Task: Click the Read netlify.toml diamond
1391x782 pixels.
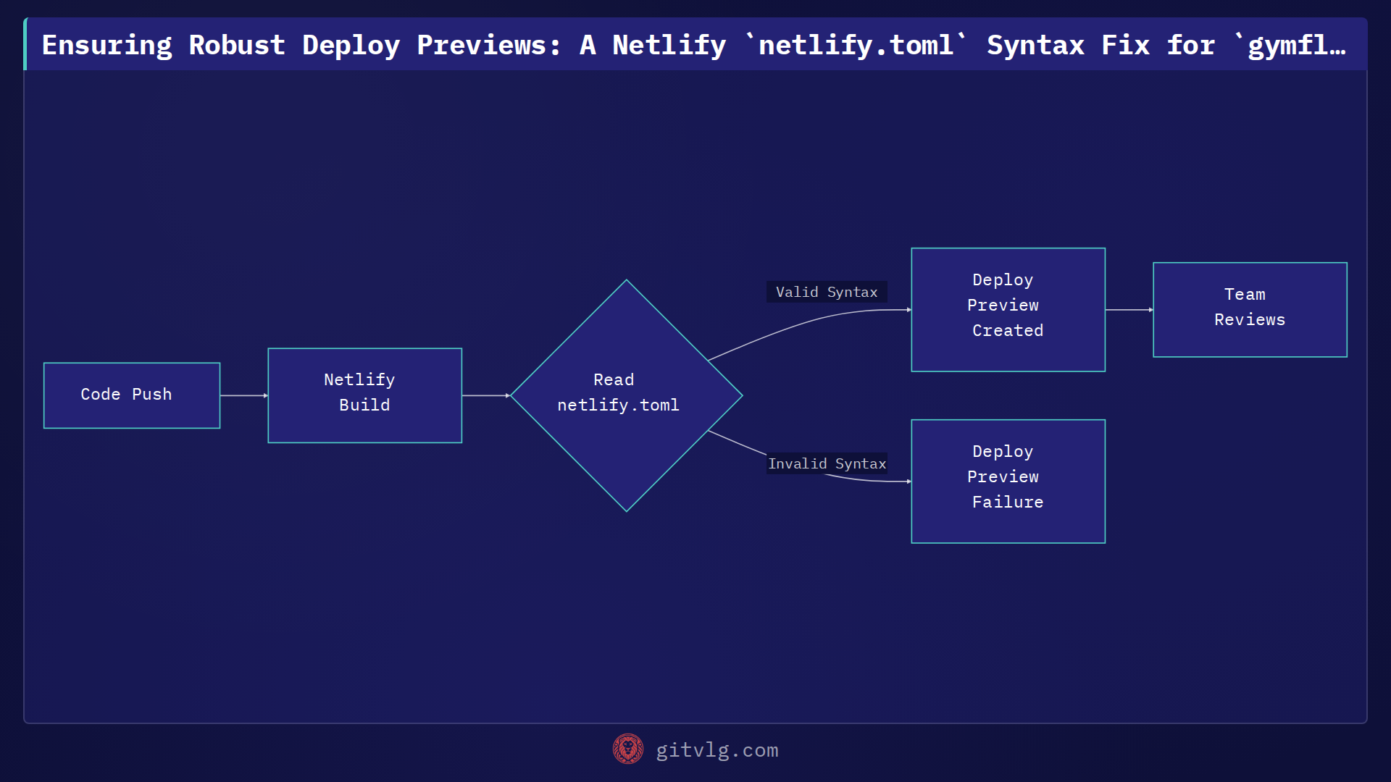Action: pos(626,395)
